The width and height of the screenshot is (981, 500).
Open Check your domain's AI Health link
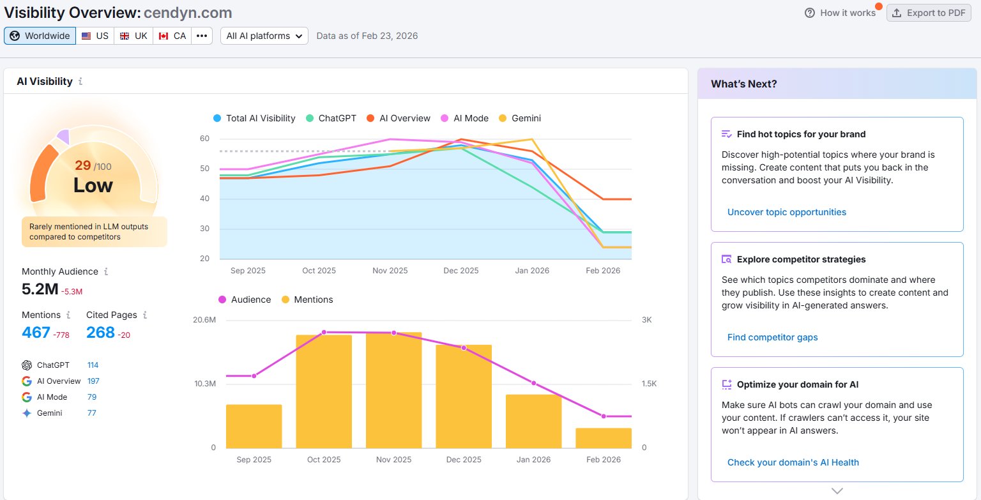(x=793, y=462)
